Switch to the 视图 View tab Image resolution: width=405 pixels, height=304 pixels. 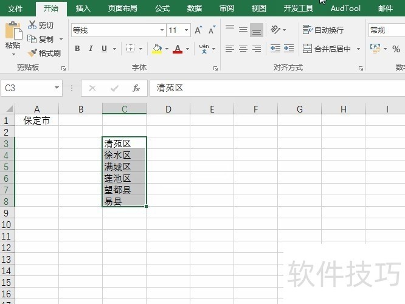[259, 9]
